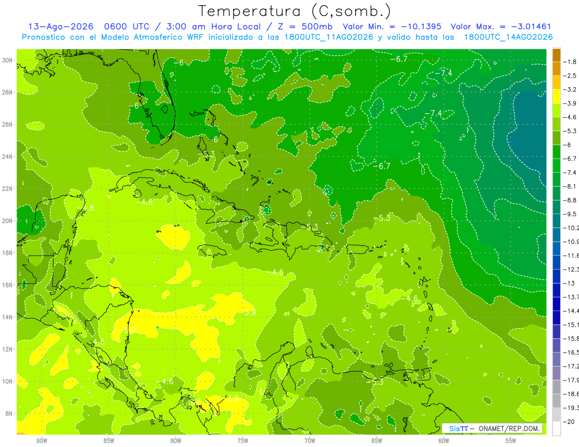Click the "14N" latitude axis label
Screen dimensions: 579x447
coord(8,317)
